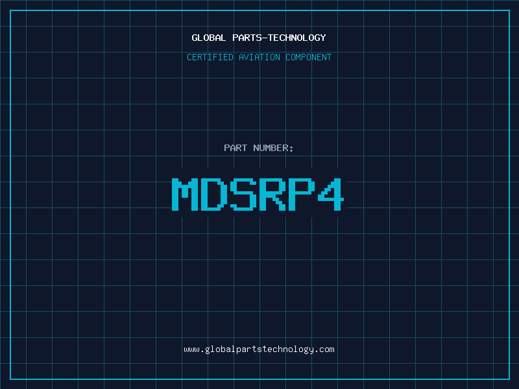Click the PART NUMBER: label

259,148
